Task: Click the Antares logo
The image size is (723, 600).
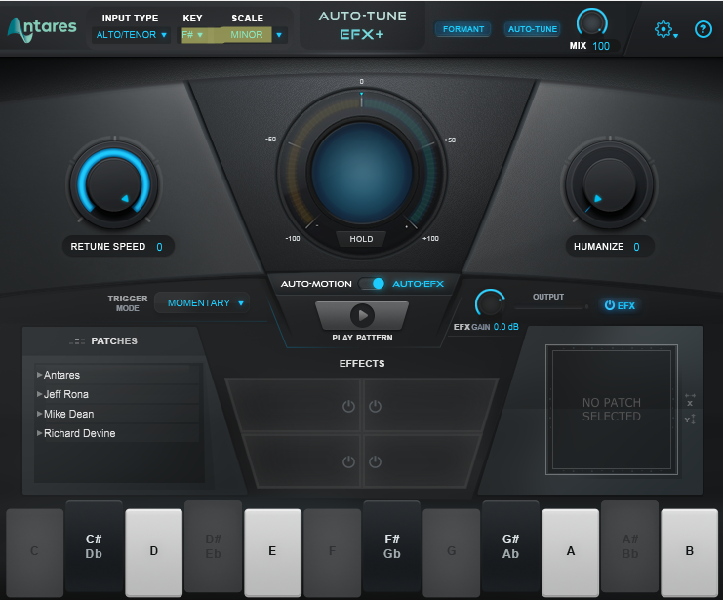Action: point(42,27)
